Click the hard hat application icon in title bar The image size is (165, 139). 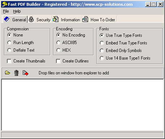coord(5,4)
